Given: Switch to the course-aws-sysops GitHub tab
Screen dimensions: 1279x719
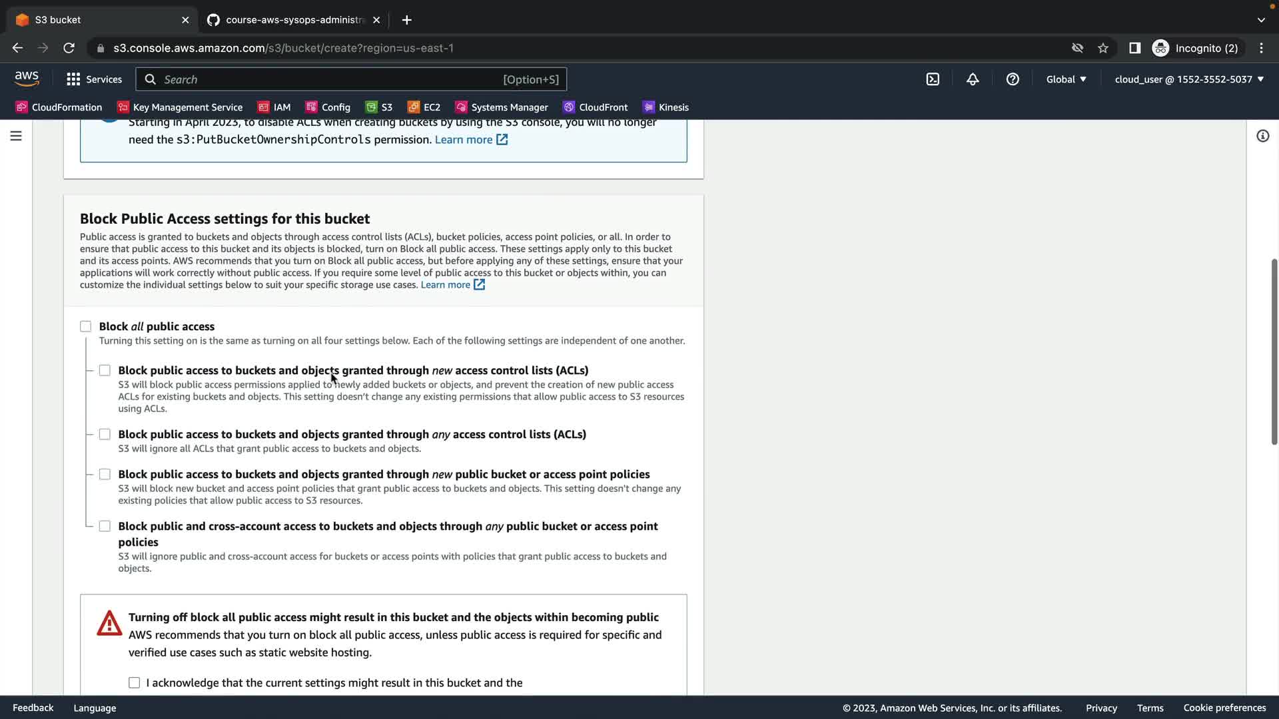Looking at the screenshot, I should (x=293, y=20).
